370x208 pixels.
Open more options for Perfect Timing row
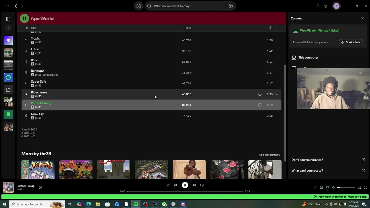coord(277,105)
